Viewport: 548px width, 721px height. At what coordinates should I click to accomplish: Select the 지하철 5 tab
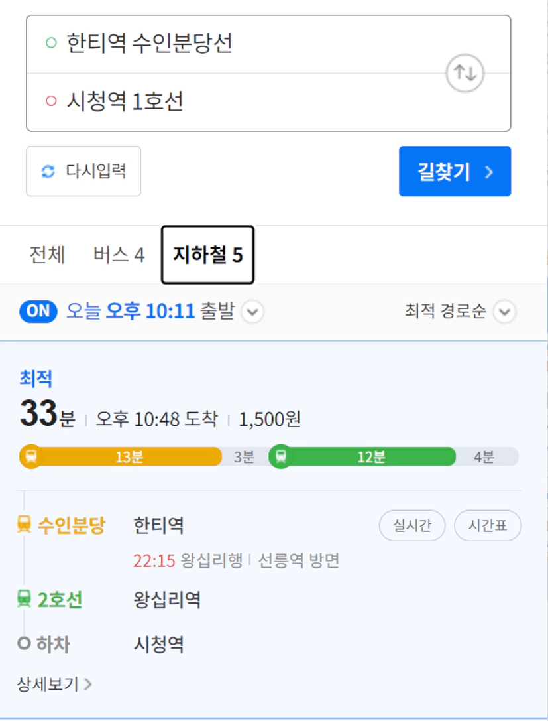coord(207,255)
